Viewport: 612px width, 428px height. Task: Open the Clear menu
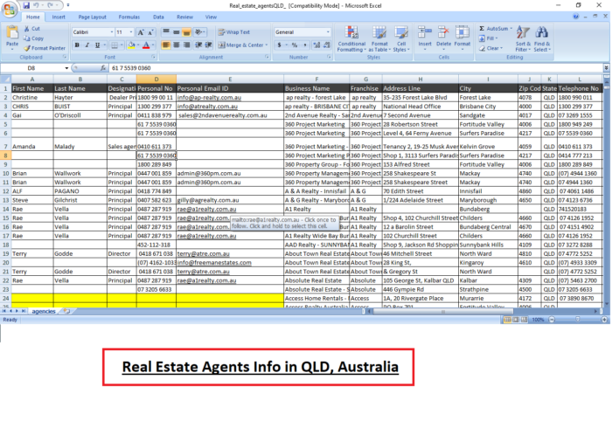[x=490, y=48]
